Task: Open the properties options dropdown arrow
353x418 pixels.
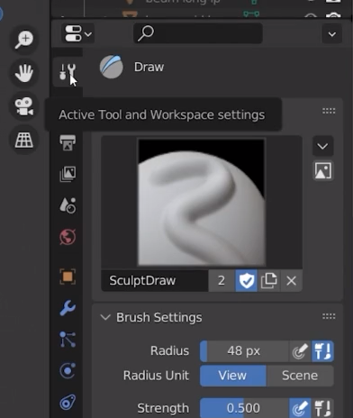Action: [331, 34]
